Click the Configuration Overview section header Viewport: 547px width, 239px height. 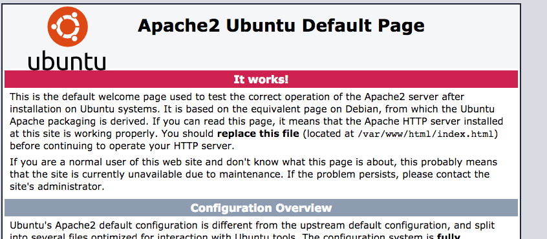click(x=261, y=207)
